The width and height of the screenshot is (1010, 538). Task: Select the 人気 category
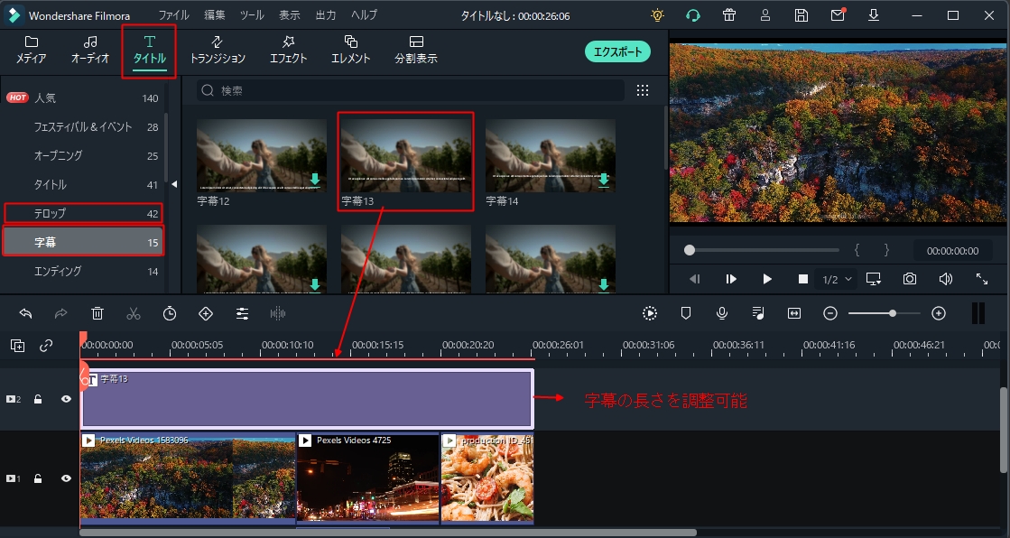[82, 97]
